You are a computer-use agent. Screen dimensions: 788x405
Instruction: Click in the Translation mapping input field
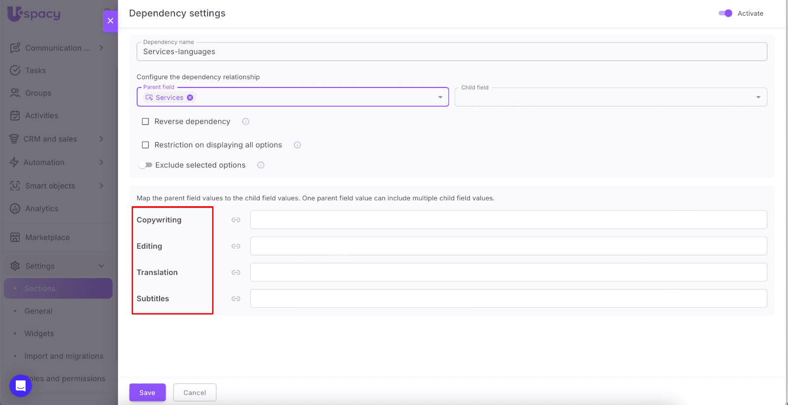508,272
